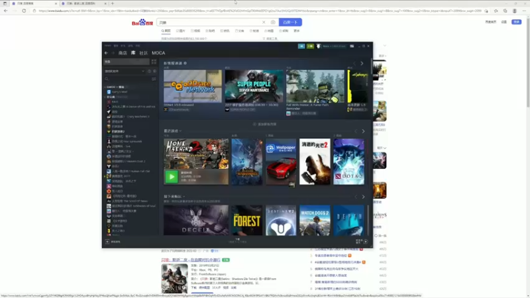Click the Steam menu in Steam's top bar
The height and width of the screenshot is (298, 530).
(x=107, y=46)
